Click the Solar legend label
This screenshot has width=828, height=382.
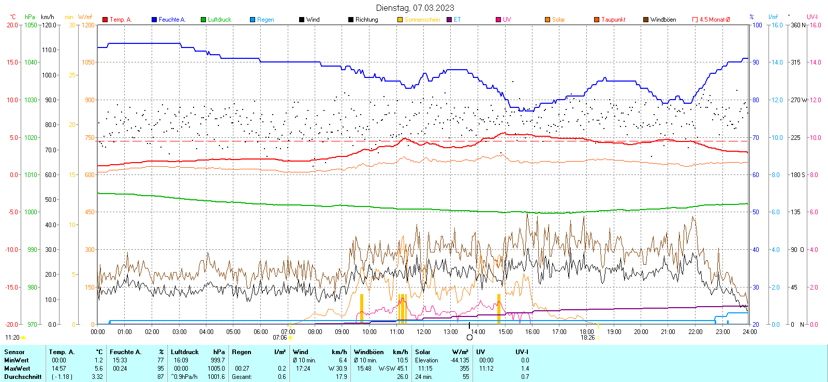pyautogui.click(x=558, y=20)
